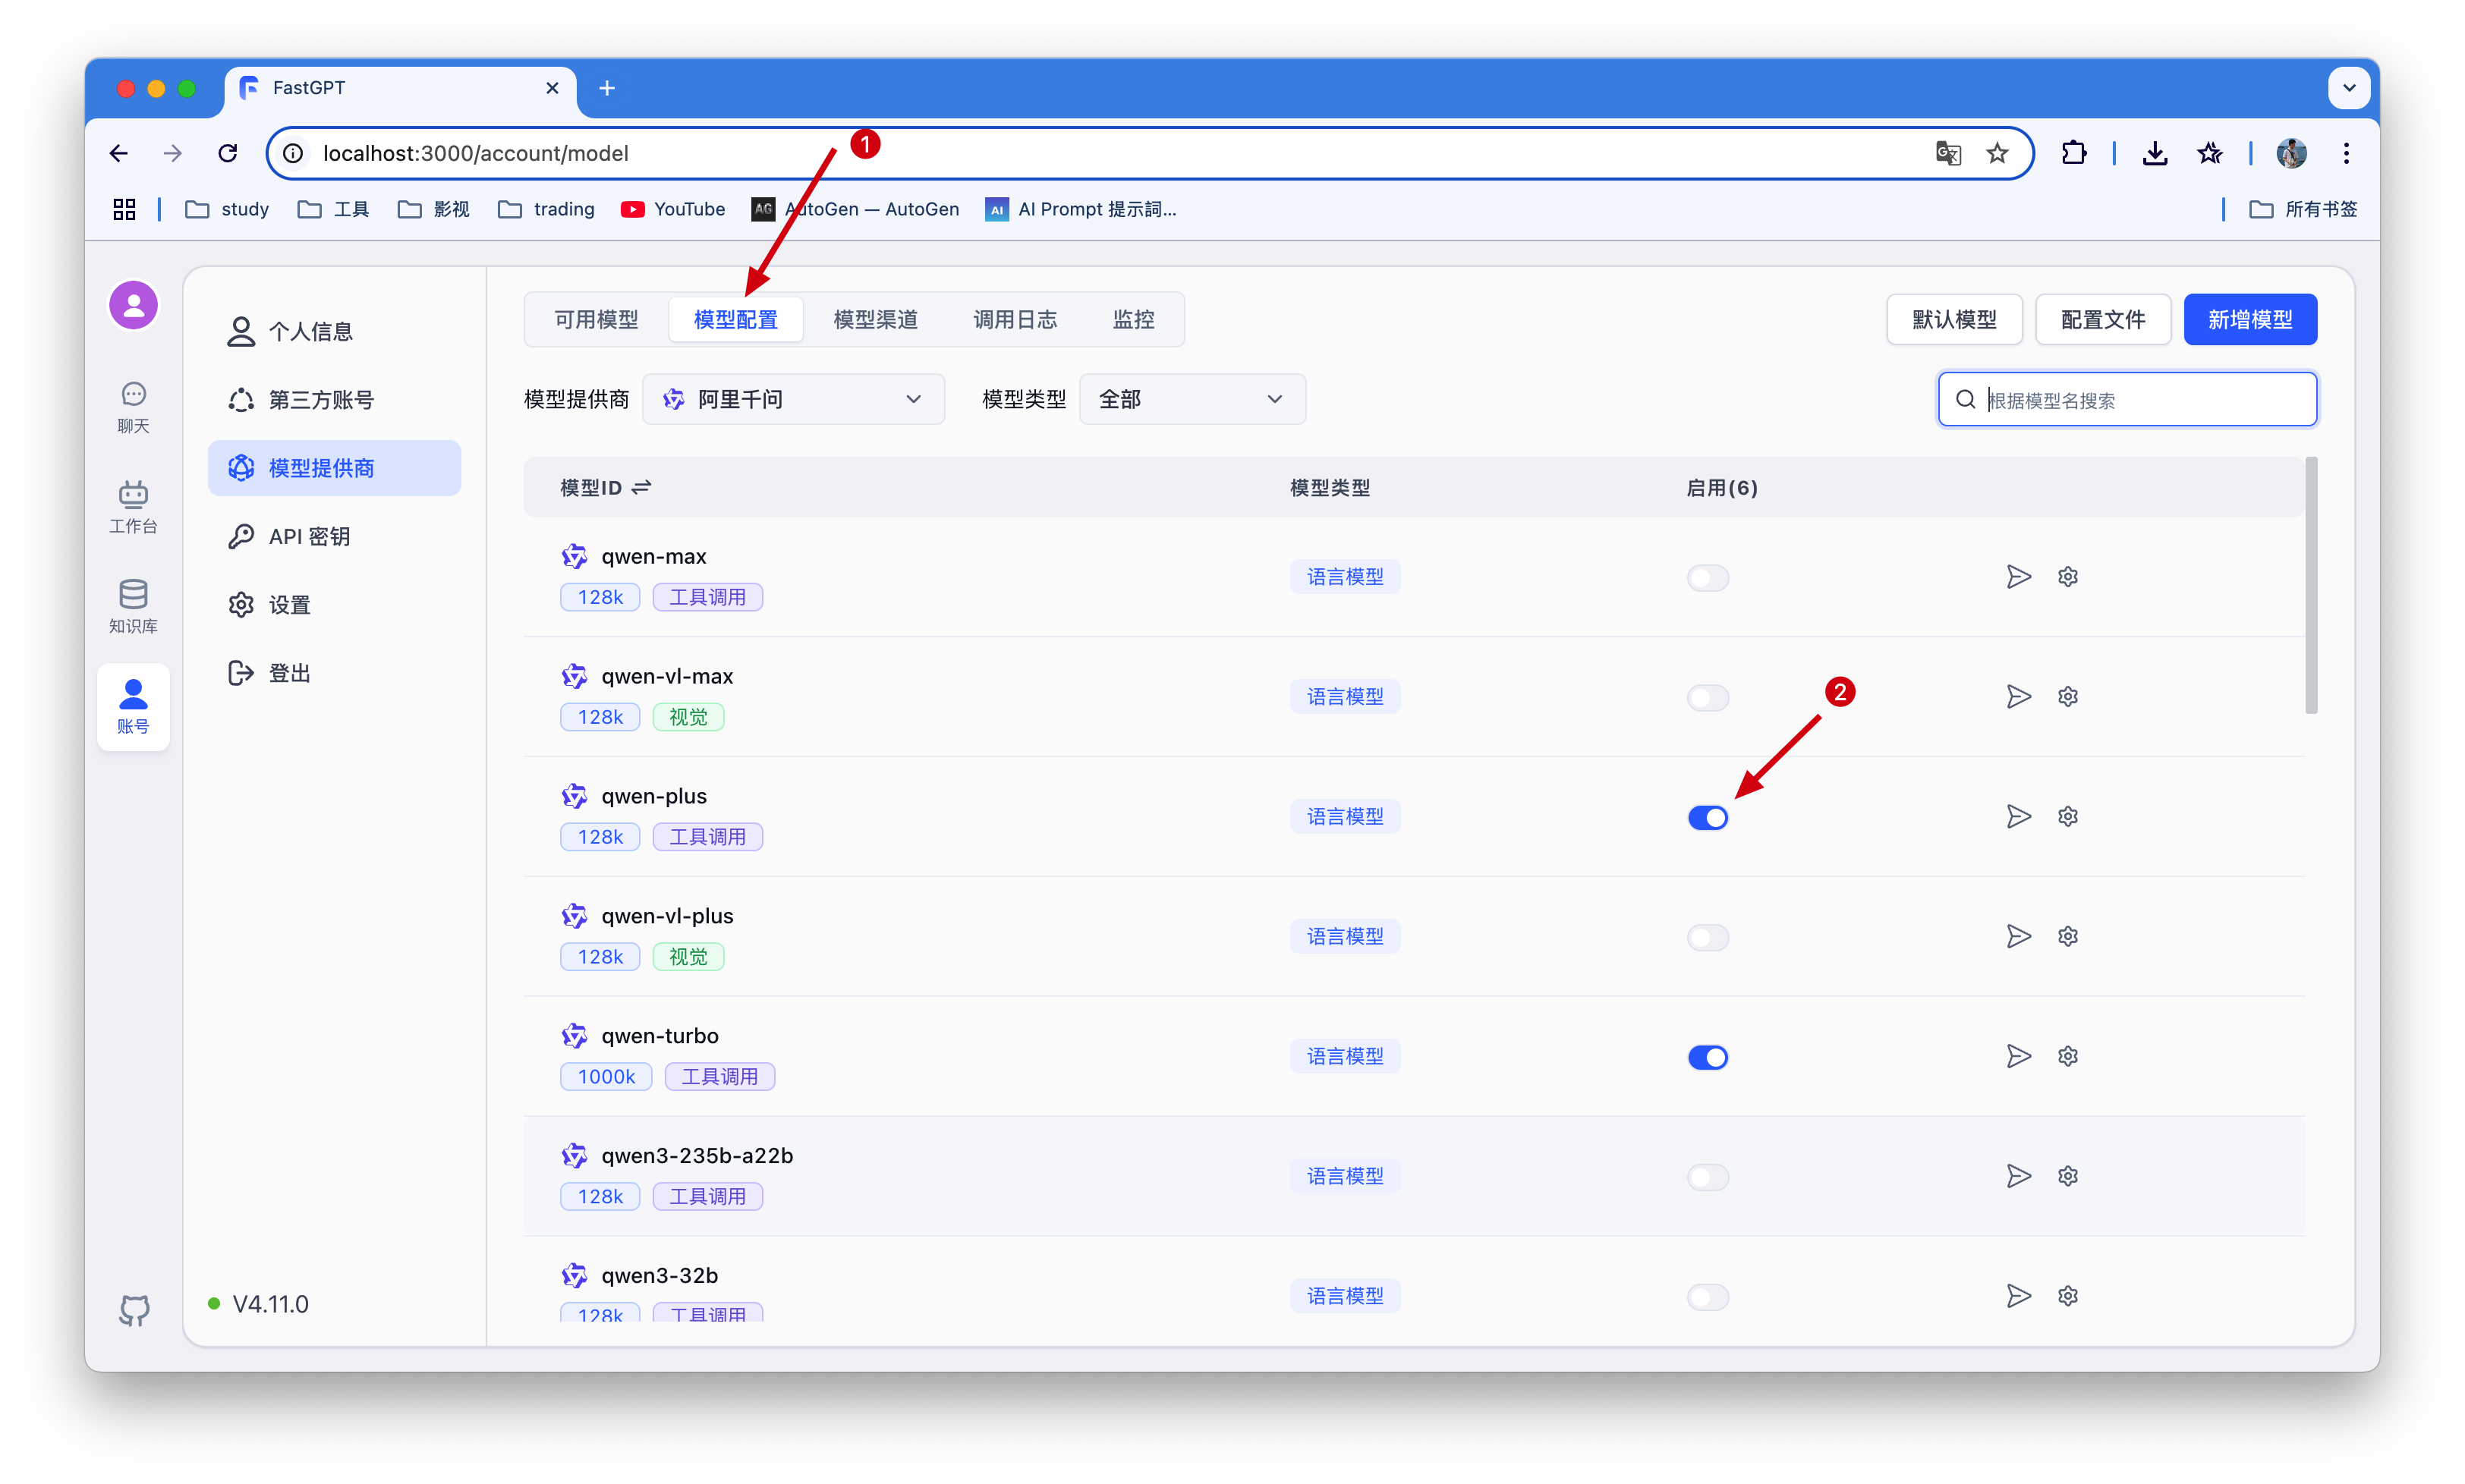Select 个人信息 in account menu
The width and height of the screenshot is (2465, 1484).
click(334, 331)
